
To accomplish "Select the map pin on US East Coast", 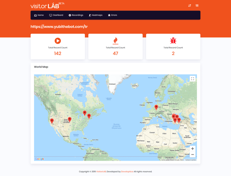I will pos(89,116).
